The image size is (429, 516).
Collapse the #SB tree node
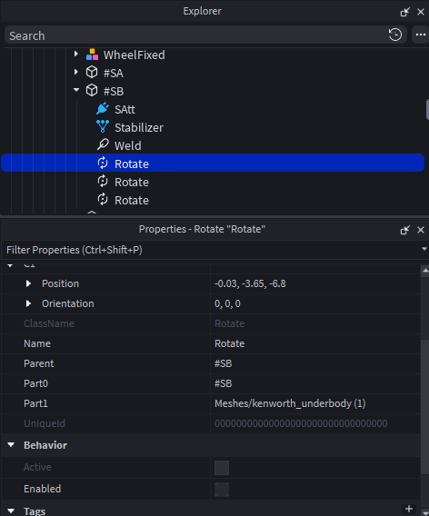click(x=76, y=90)
